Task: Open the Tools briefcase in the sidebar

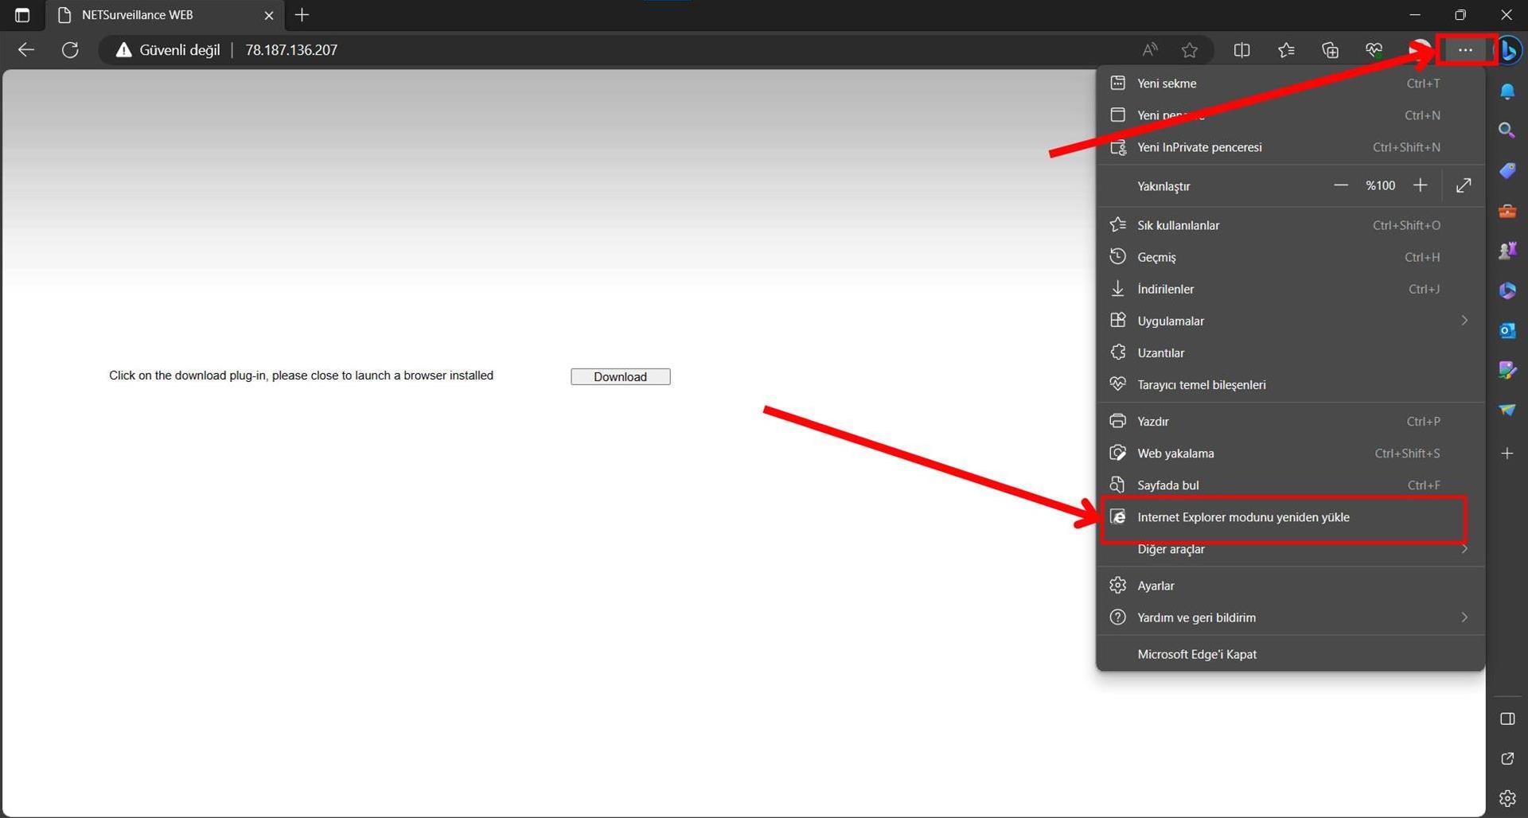Action: click(x=1507, y=211)
